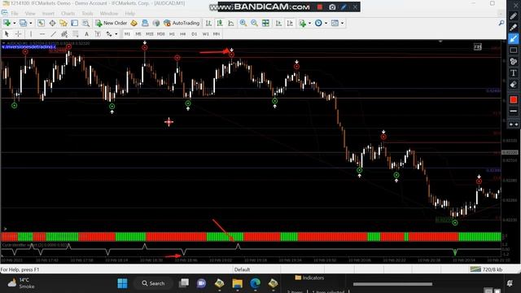Open the Profiles toolbar icon
Image resolution: width=521 pixels, height=293 pixels.
point(23,23)
